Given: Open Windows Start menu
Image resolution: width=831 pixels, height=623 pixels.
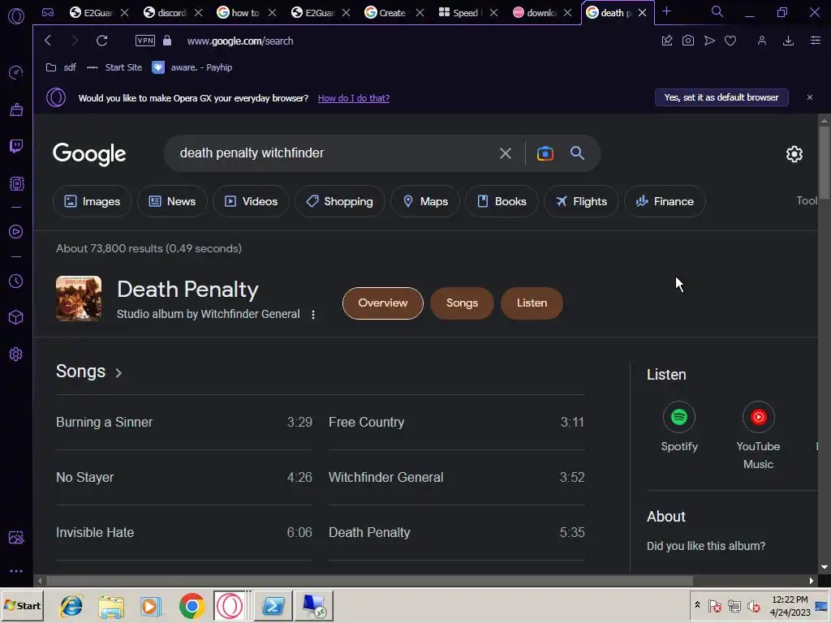Looking at the screenshot, I should click(x=22, y=605).
